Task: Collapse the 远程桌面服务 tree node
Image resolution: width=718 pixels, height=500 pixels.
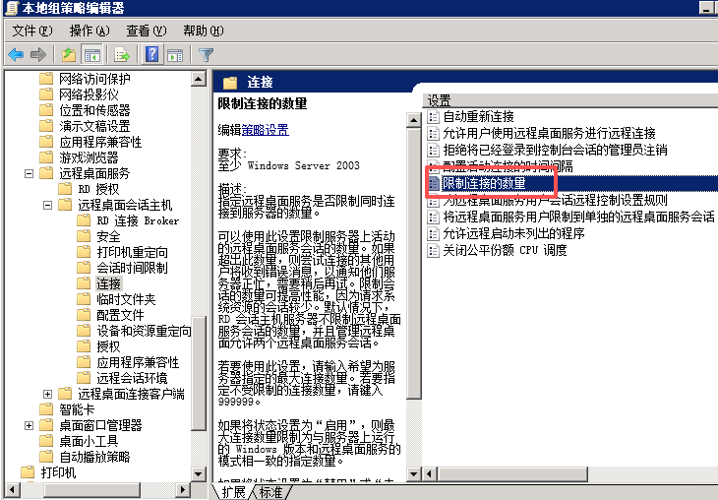Action: click(x=29, y=173)
